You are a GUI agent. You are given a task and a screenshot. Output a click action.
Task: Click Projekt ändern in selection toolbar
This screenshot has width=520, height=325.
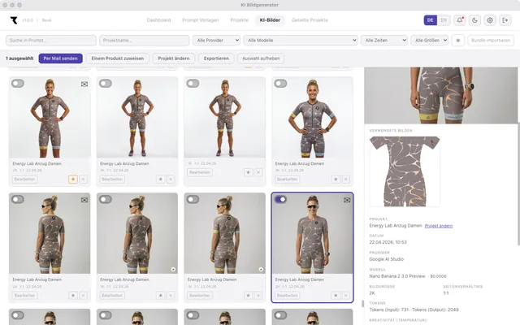coord(173,58)
